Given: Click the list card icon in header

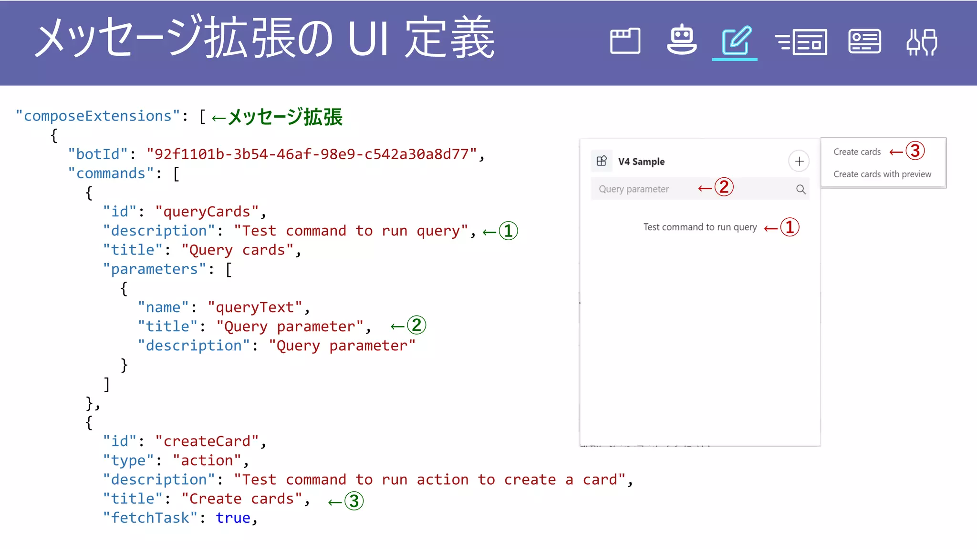Looking at the screenshot, I should (801, 42).
